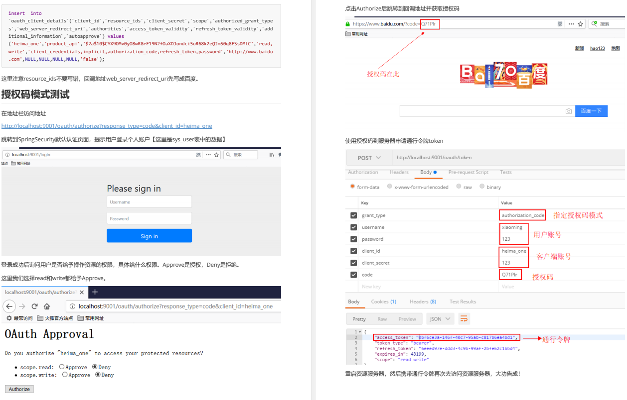627x400 pixels.
Task: Open the 火狐官方站点 bookmark folder
Action: [x=55, y=318]
